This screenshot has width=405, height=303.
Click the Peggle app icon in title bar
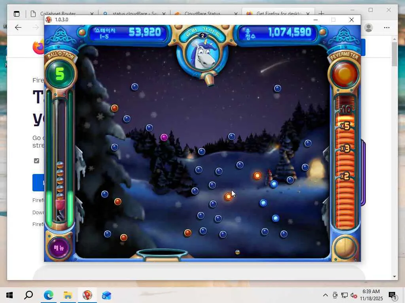(49, 20)
